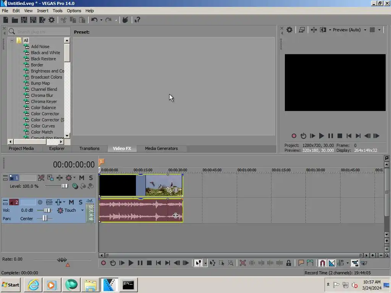The height and width of the screenshot is (293, 391).
Task: Click the track 2 Pan slider
Action: click(x=44, y=219)
